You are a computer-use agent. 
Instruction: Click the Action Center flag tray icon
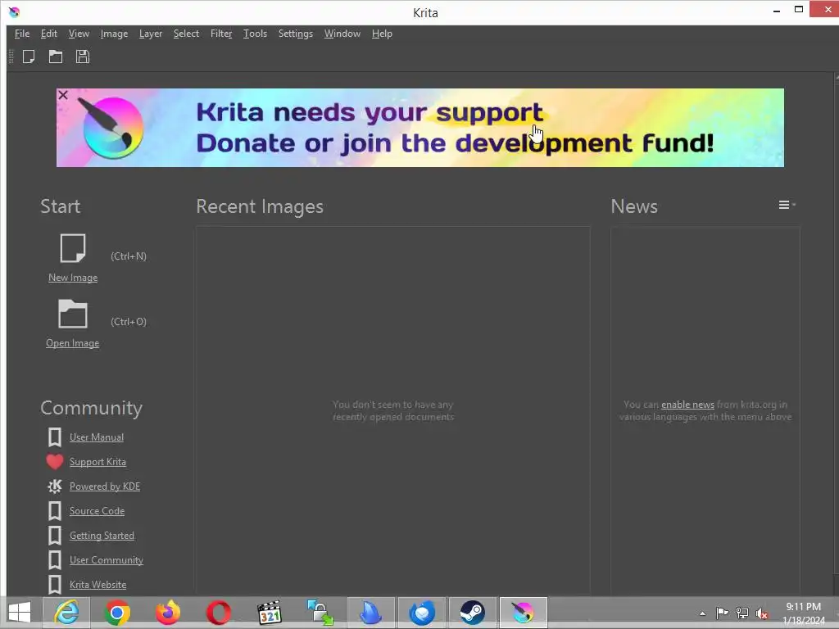(x=722, y=613)
